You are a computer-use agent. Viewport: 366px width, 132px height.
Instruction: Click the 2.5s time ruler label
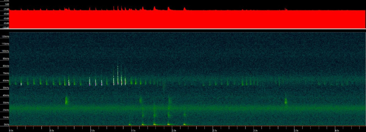[x=215, y=131]
